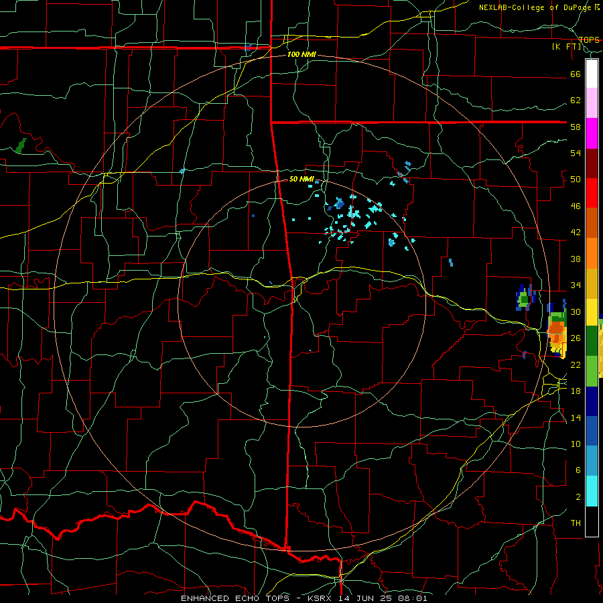Image resolution: width=603 pixels, height=603 pixels.
Task: Click the '38' legend value
Action: click(576, 259)
